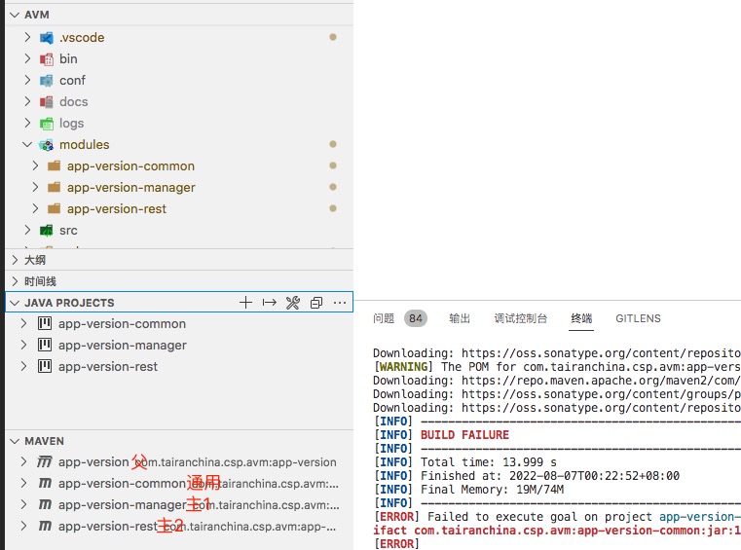This screenshot has width=741, height=550.
Task: Click the 84 problems count badge
Action: click(x=416, y=318)
